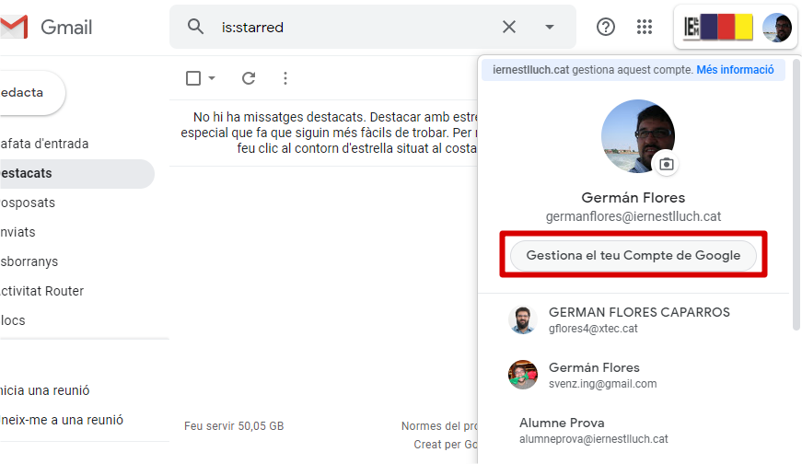The width and height of the screenshot is (802, 464).
Task: Click the search magnifier icon
Action: pos(195,27)
